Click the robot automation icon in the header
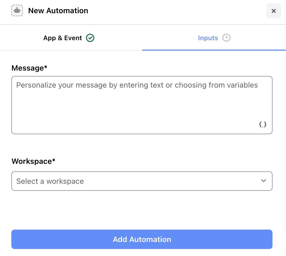286x256 pixels. (17, 11)
